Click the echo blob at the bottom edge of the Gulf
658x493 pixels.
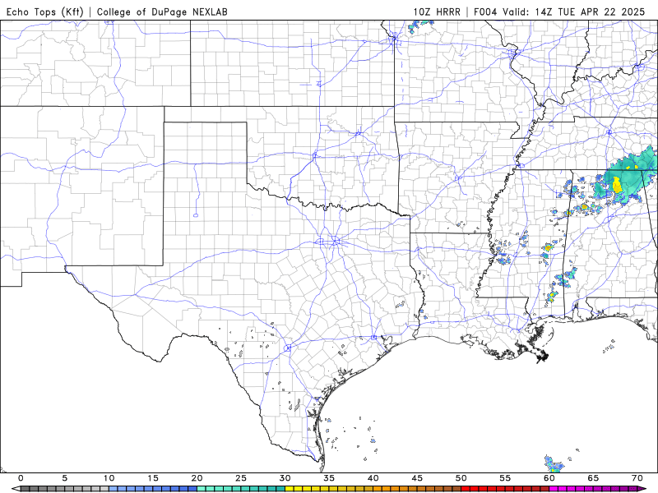coord(554,463)
